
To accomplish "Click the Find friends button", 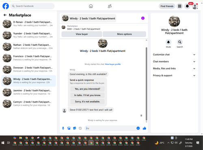I will pos(167,6).
